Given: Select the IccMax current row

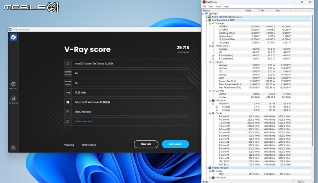Looking at the screenshot, I should [254, 97].
